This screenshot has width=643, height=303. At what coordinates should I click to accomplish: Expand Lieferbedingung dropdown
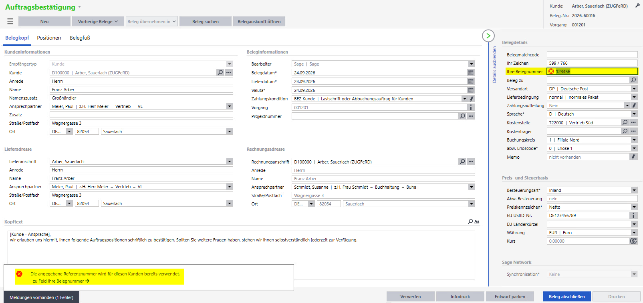point(634,97)
